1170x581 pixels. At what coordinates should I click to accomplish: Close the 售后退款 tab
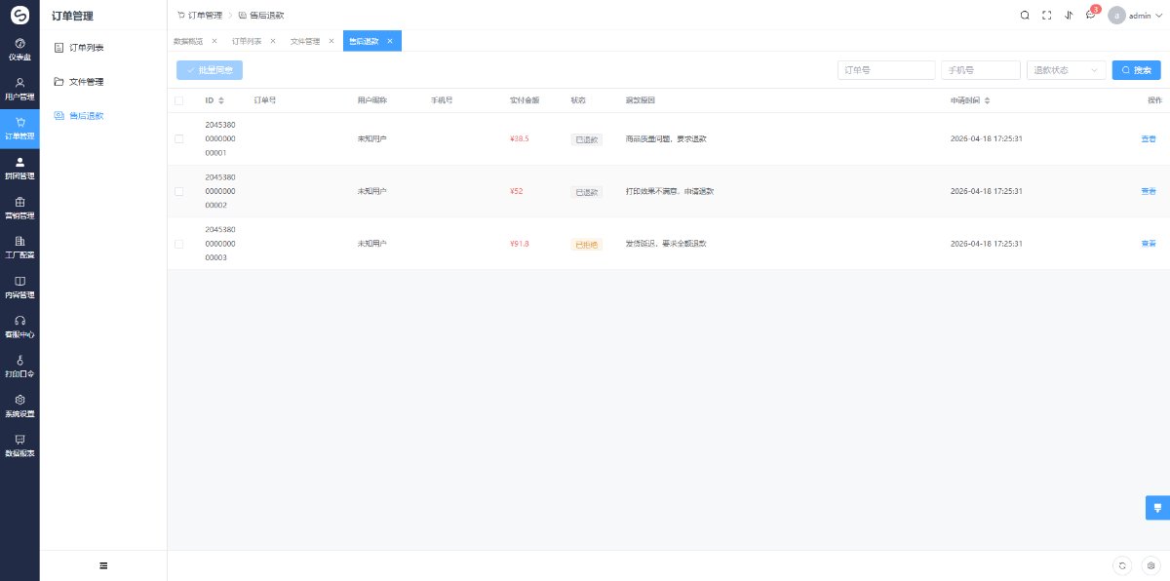390,41
